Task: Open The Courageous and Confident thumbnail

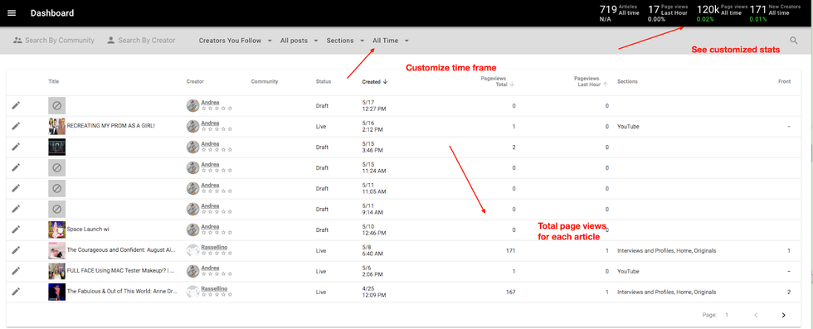Action: 57,250
